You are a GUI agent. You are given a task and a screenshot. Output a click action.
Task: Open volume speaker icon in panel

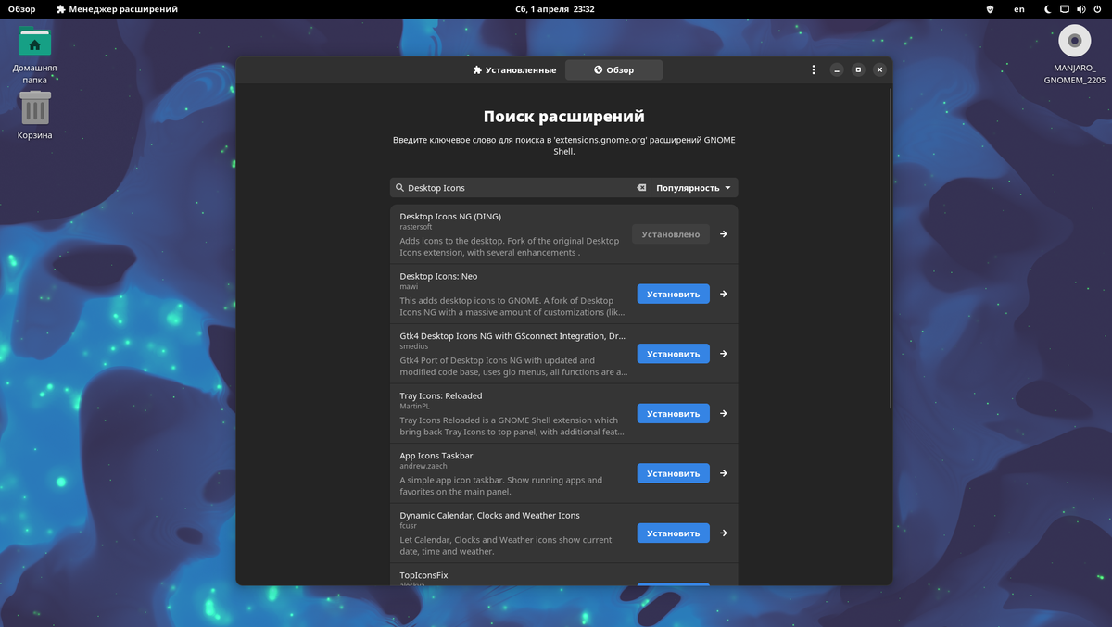coord(1082,9)
